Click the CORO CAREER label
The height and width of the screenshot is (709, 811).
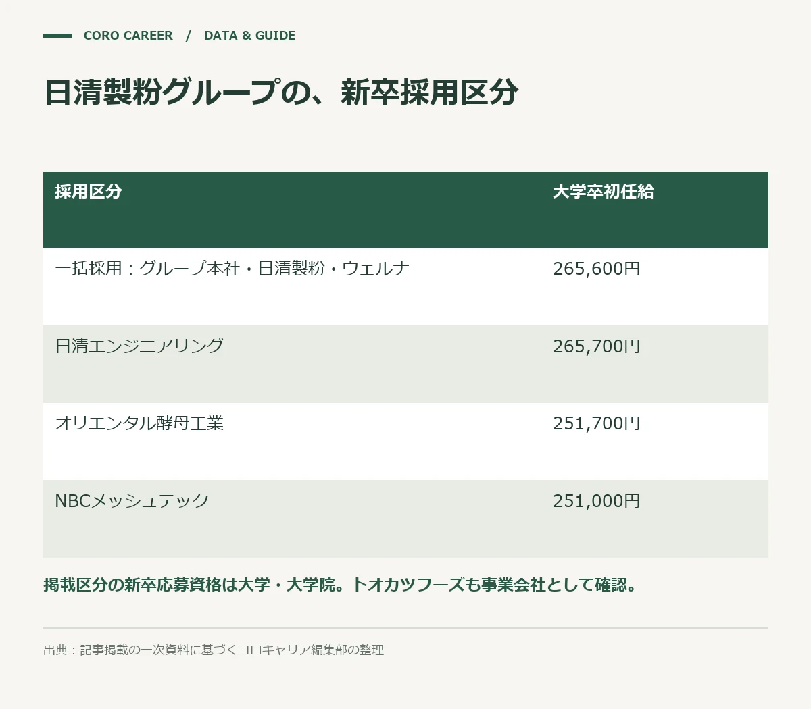click(128, 36)
